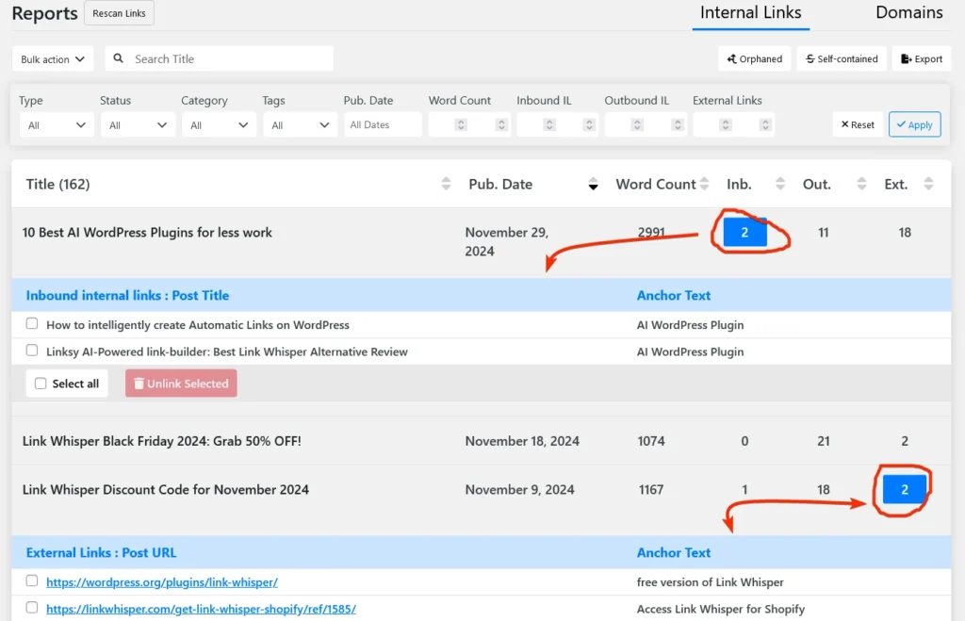Switch to the Internal Links tab

point(750,13)
